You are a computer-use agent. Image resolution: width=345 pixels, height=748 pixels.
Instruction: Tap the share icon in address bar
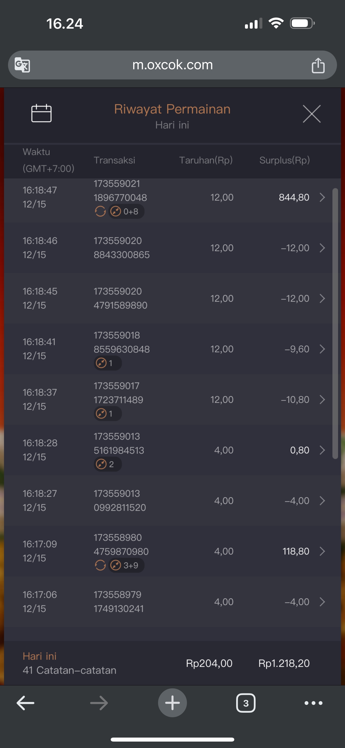[x=318, y=65]
